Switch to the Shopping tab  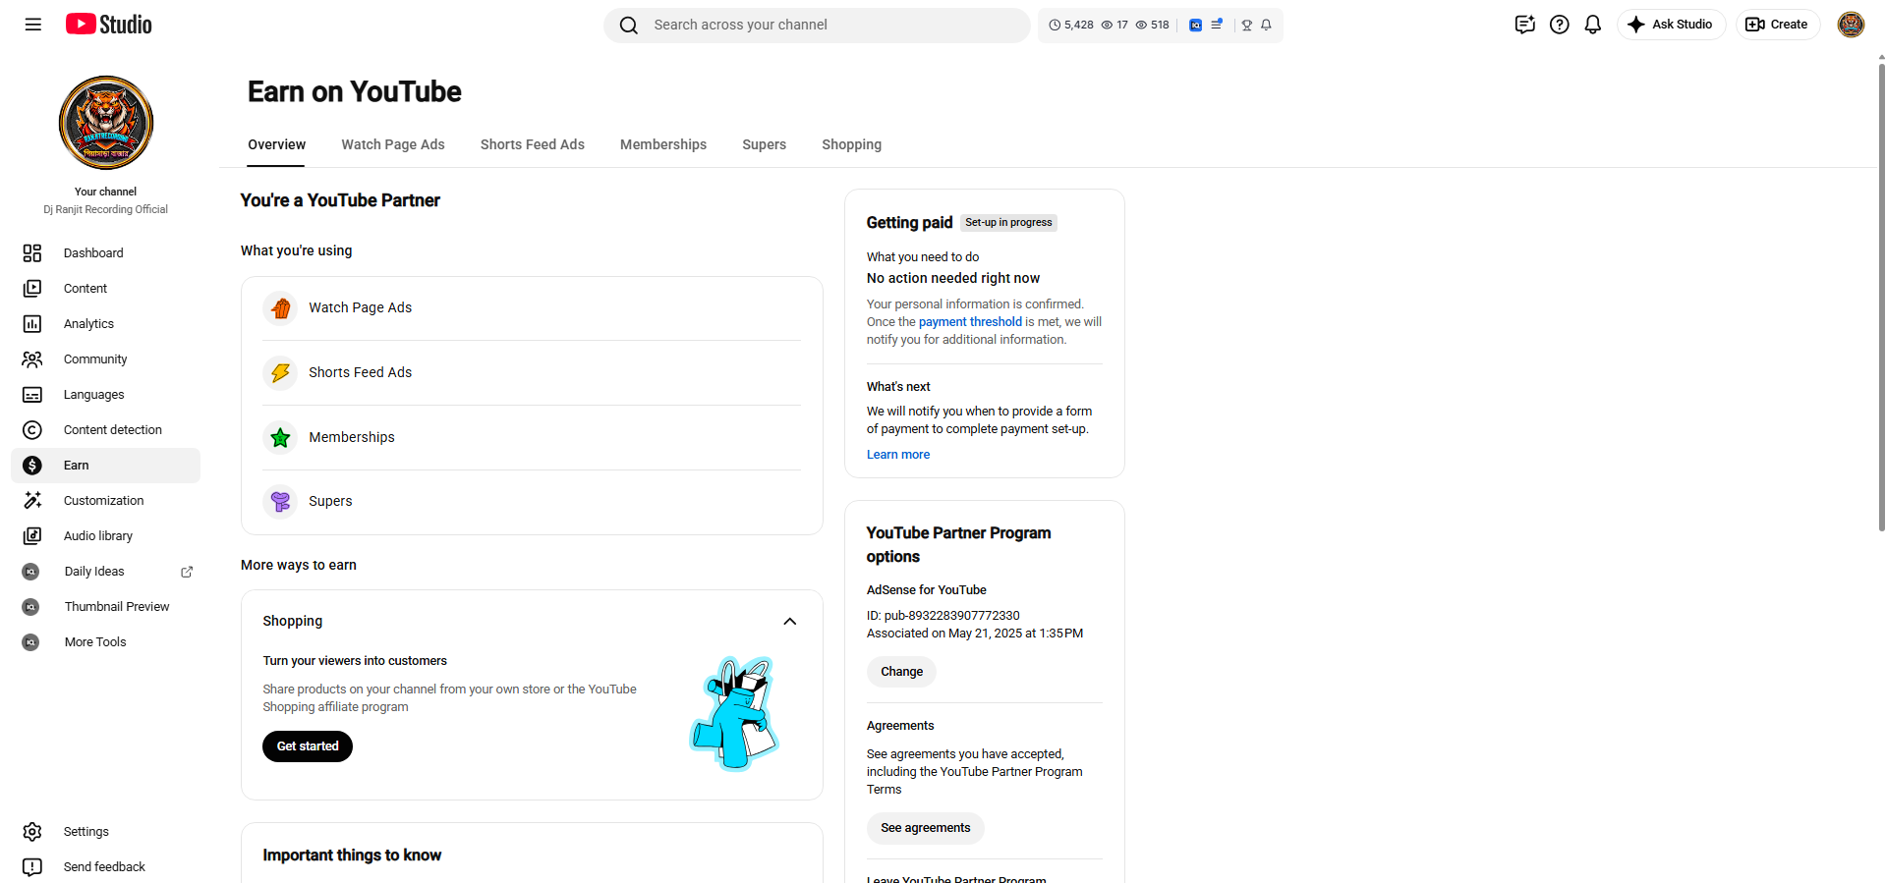[x=852, y=144]
